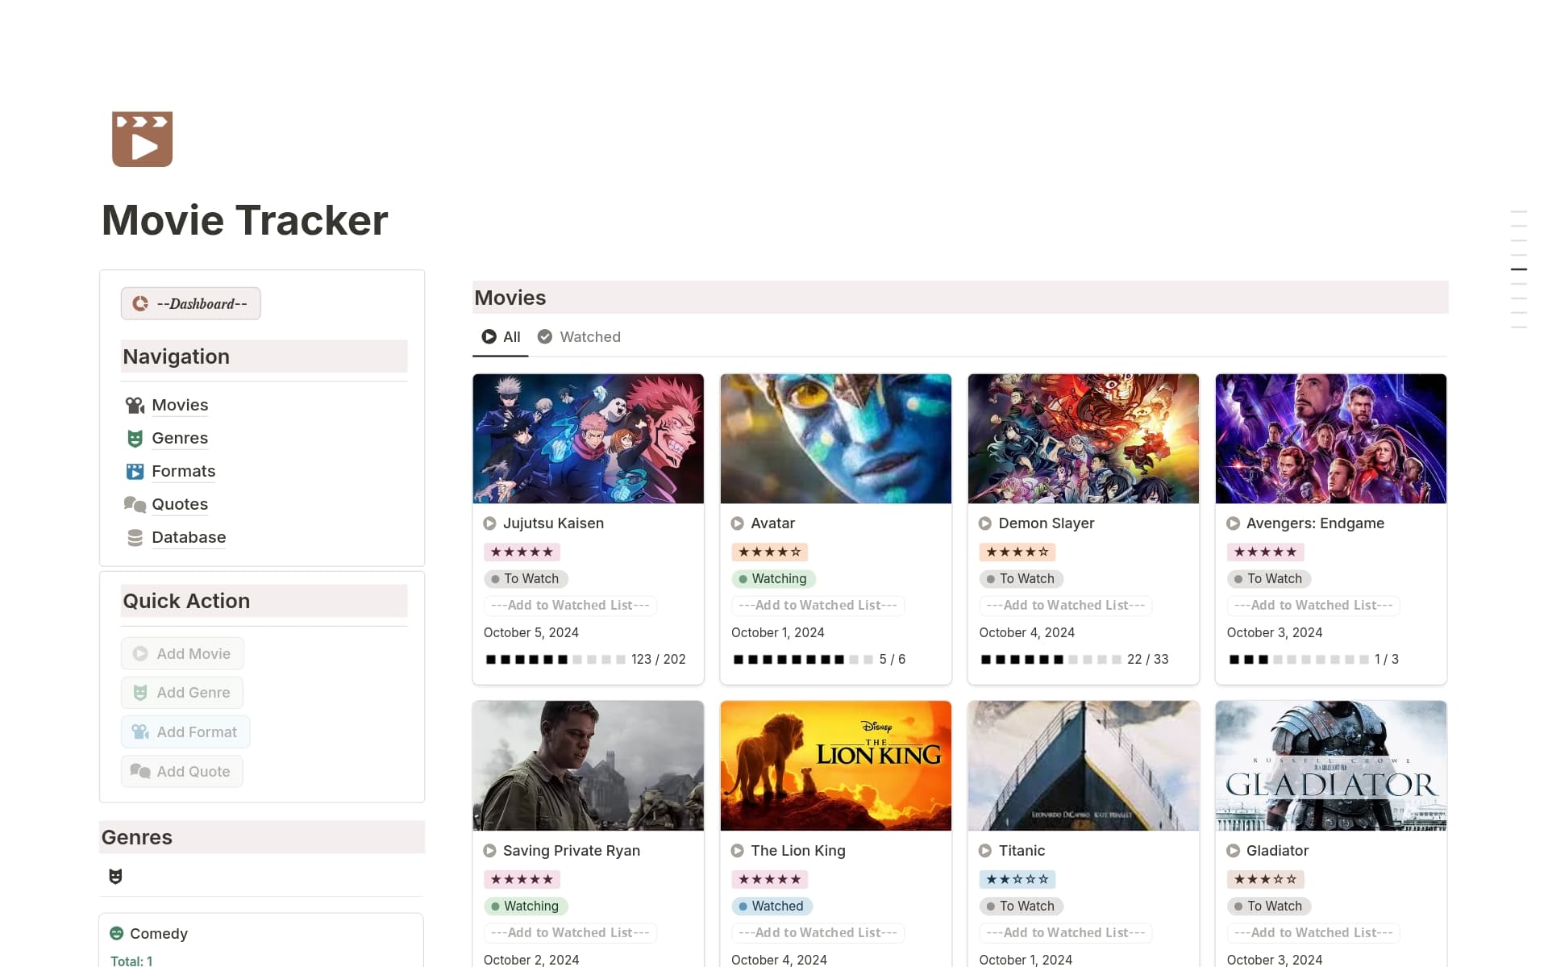Open The Lion King's Watched status selector

[772, 906]
